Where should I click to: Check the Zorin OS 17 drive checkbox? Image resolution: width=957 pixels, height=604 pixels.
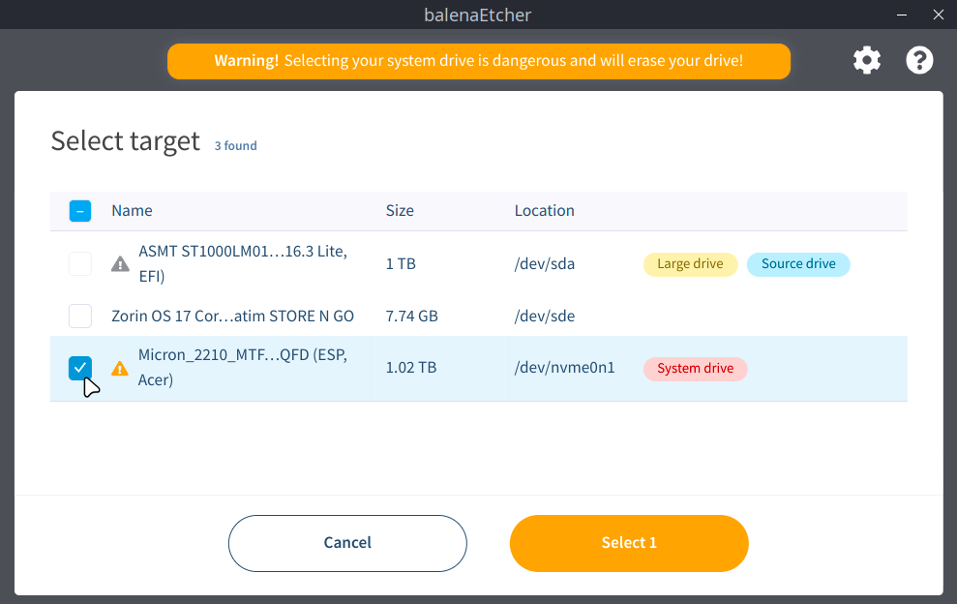(80, 316)
